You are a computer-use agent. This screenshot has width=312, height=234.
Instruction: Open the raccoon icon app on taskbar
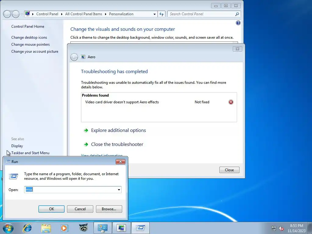(x=83, y=228)
